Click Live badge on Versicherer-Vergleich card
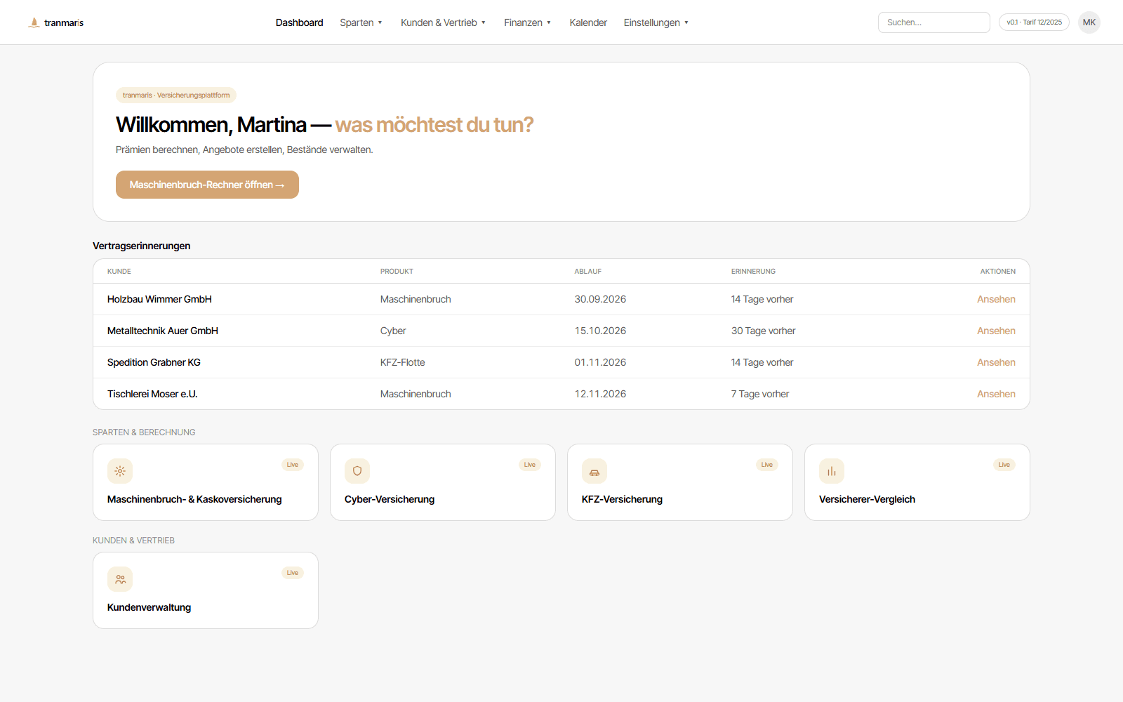1123x702 pixels. tap(1004, 465)
